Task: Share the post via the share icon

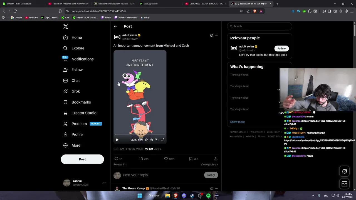Action: coord(216,159)
